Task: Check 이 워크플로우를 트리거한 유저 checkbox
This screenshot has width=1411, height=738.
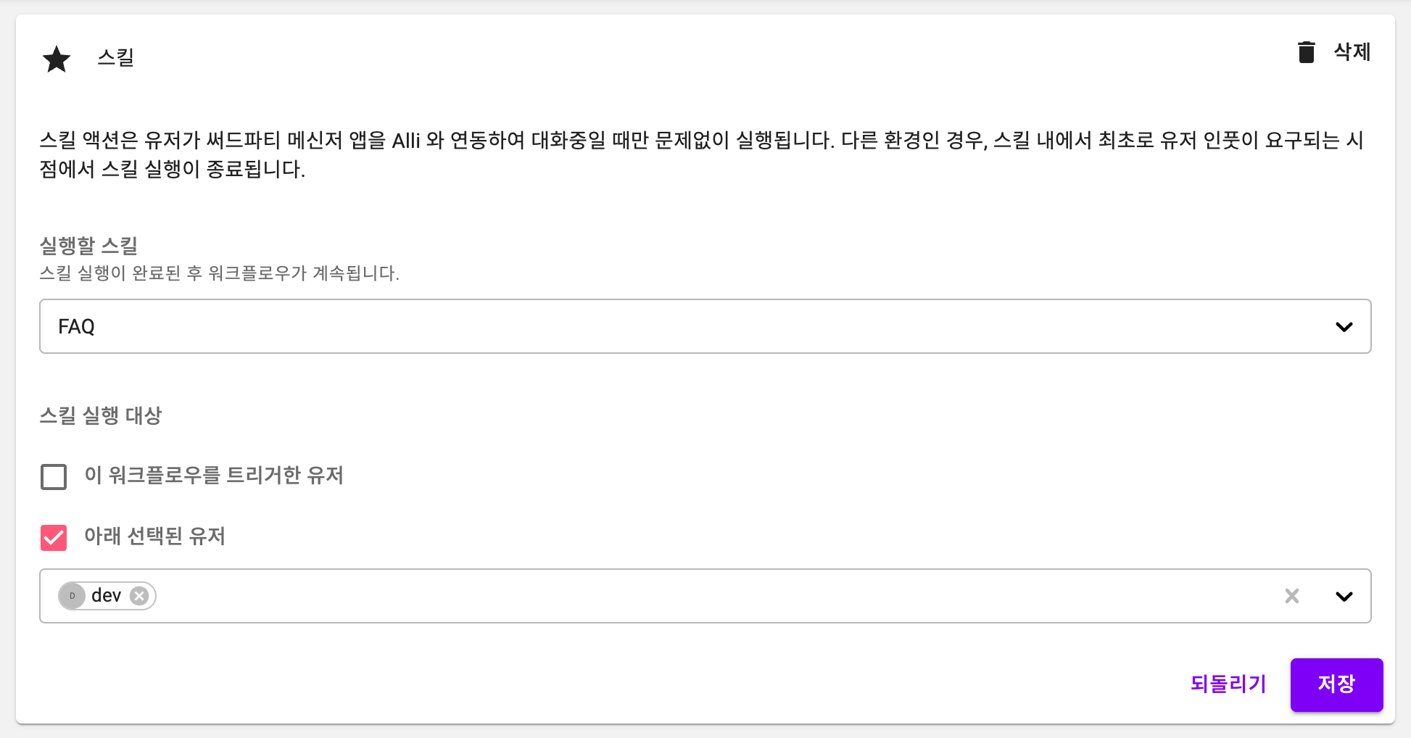Action: (54, 477)
